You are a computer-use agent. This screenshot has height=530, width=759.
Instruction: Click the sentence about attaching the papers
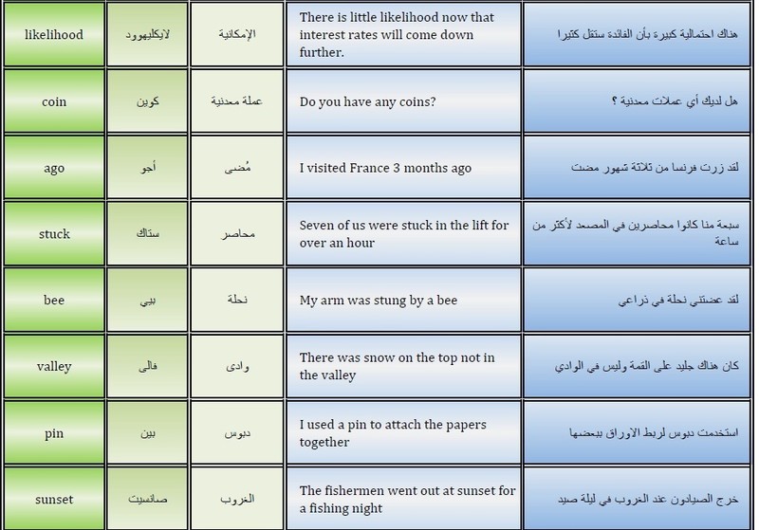[403, 432]
